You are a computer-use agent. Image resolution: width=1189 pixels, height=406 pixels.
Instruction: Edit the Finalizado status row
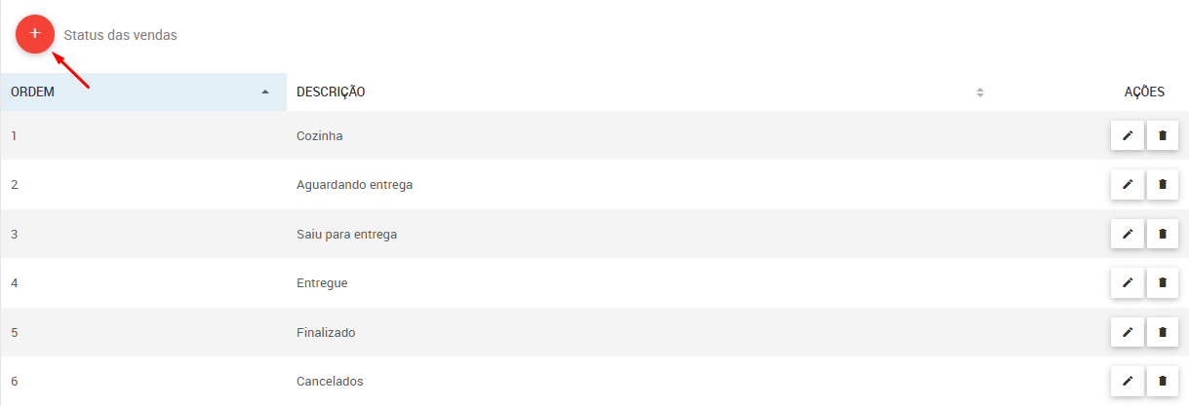[x=1128, y=332]
